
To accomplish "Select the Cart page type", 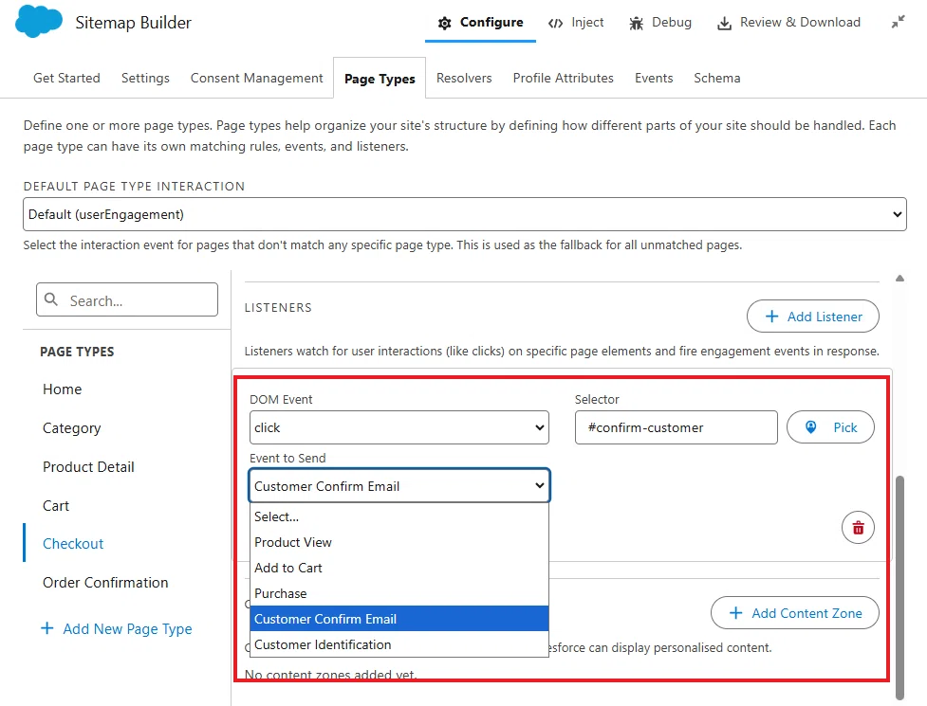I will [56, 506].
